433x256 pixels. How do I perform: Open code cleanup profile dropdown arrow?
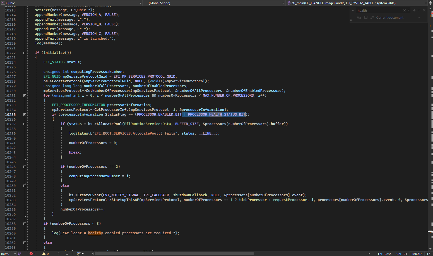click(x=83, y=254)
